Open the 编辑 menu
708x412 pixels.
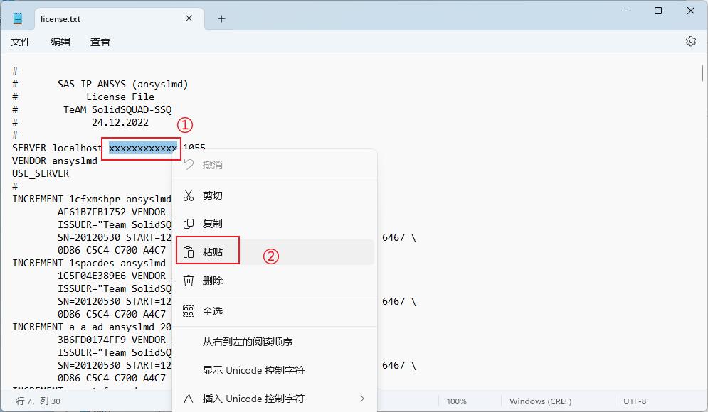pos(60,42)
